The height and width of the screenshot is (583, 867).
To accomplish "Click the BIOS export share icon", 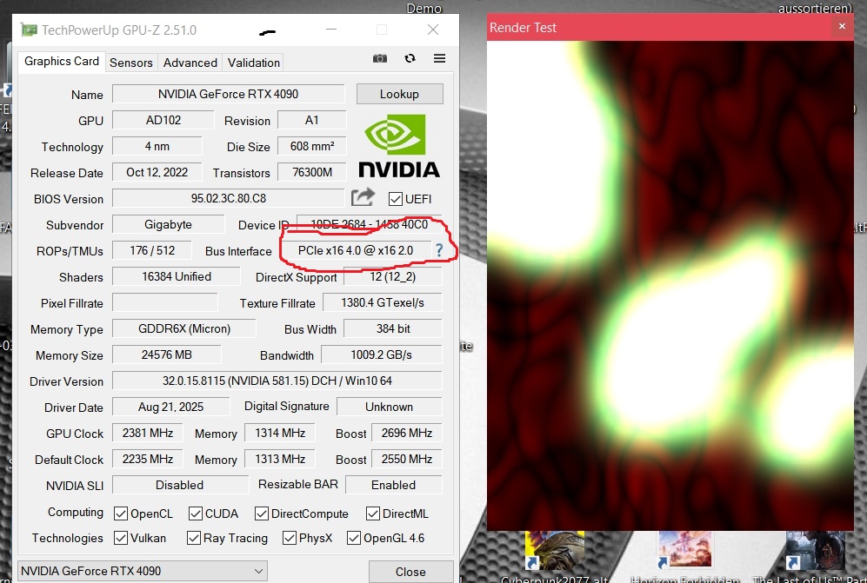I will point(363,197).
